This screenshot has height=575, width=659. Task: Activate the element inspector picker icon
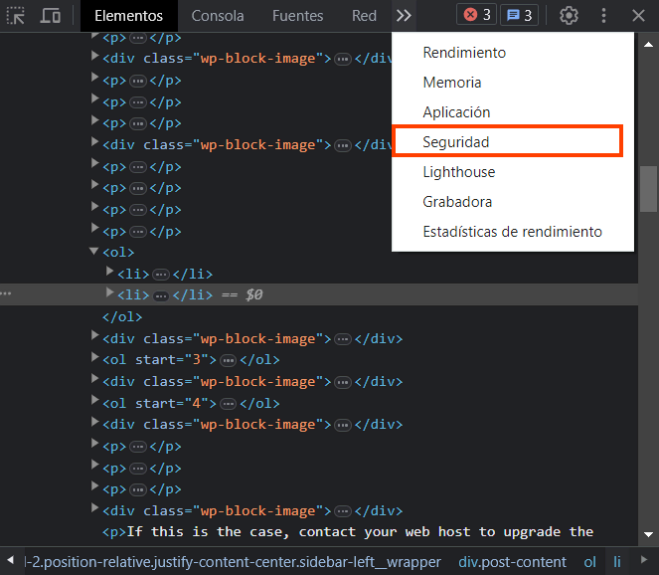pos(16,16)
